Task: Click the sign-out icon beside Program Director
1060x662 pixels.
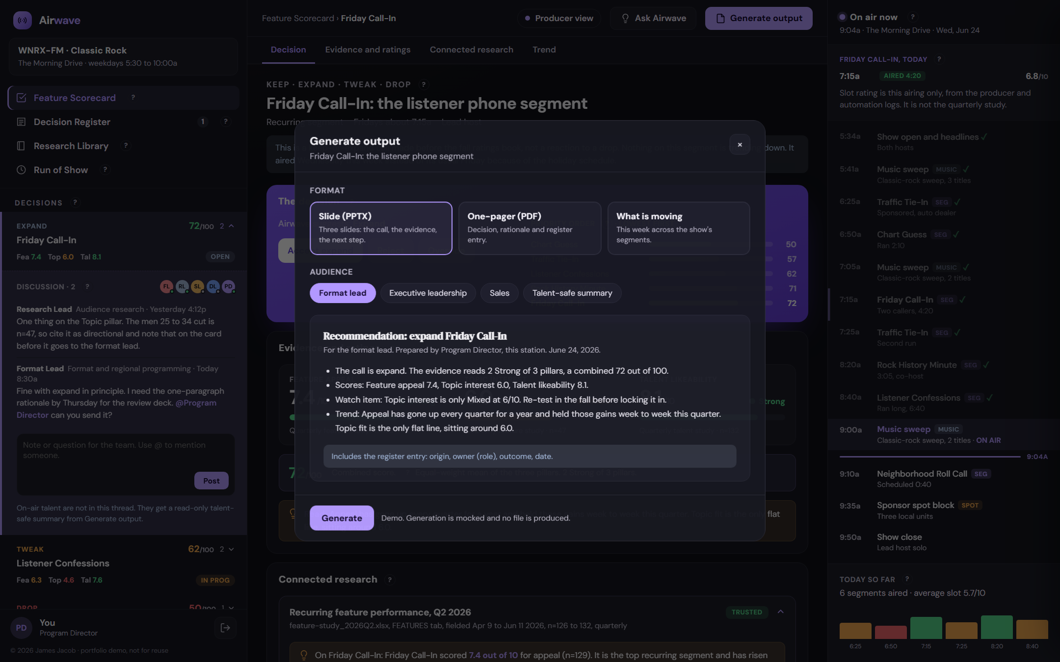Action: click(225, 628)
